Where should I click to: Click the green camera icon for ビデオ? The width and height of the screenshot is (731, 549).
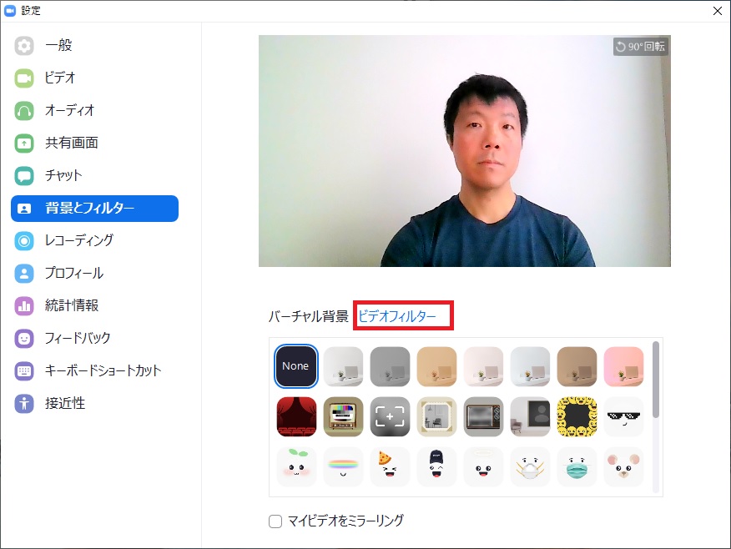pos(24,78)
